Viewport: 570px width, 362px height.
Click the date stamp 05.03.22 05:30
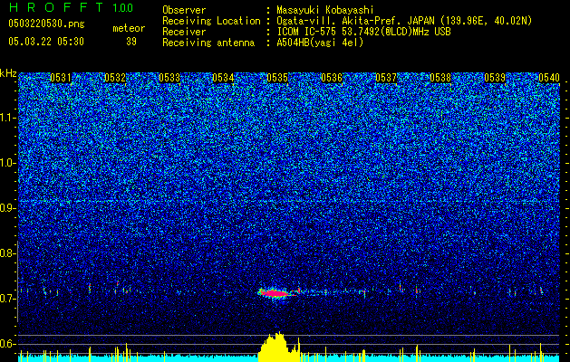46,42
